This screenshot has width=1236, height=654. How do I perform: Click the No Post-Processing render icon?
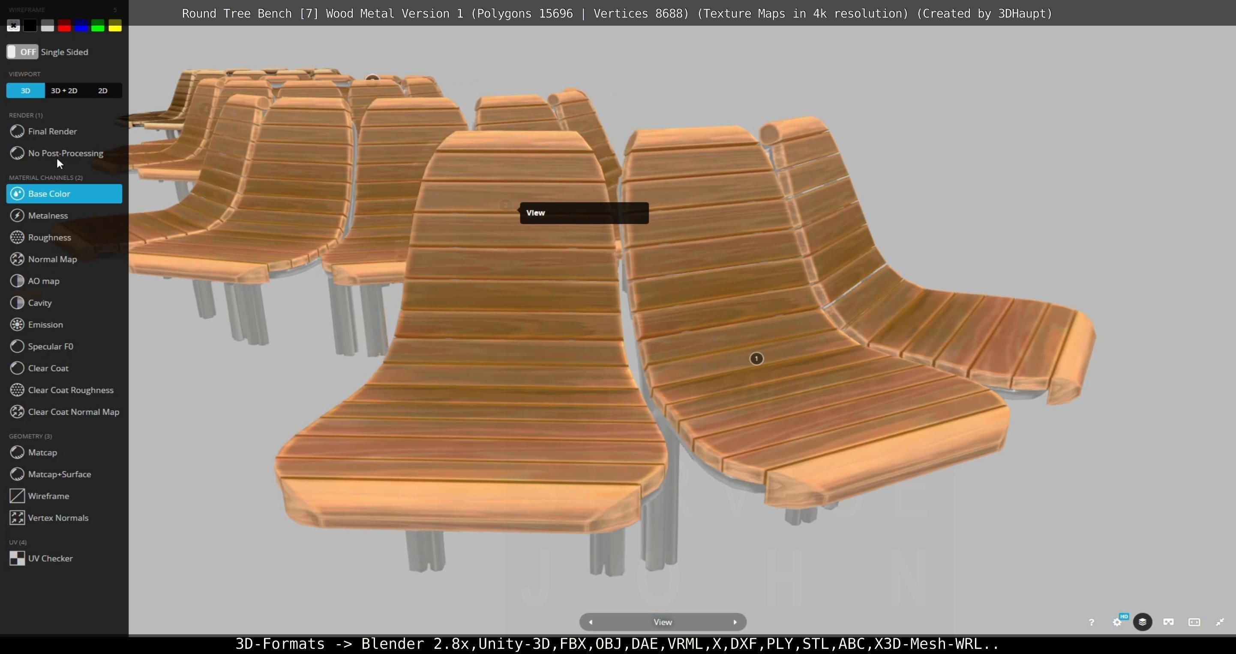click(x=17, y=153)
